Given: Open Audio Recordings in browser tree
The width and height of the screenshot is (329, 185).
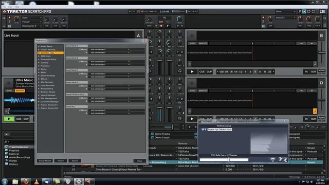Looking at the screenshot, I should 20,157.
